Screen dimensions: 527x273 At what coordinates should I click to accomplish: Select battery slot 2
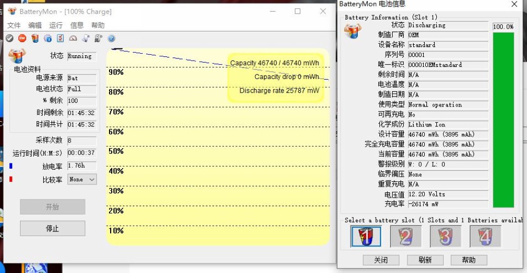[405, 236]
